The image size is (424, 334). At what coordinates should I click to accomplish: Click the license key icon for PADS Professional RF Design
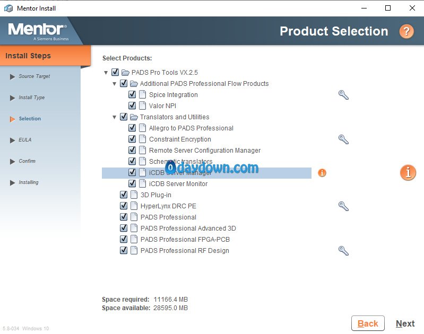pos(343,251)
